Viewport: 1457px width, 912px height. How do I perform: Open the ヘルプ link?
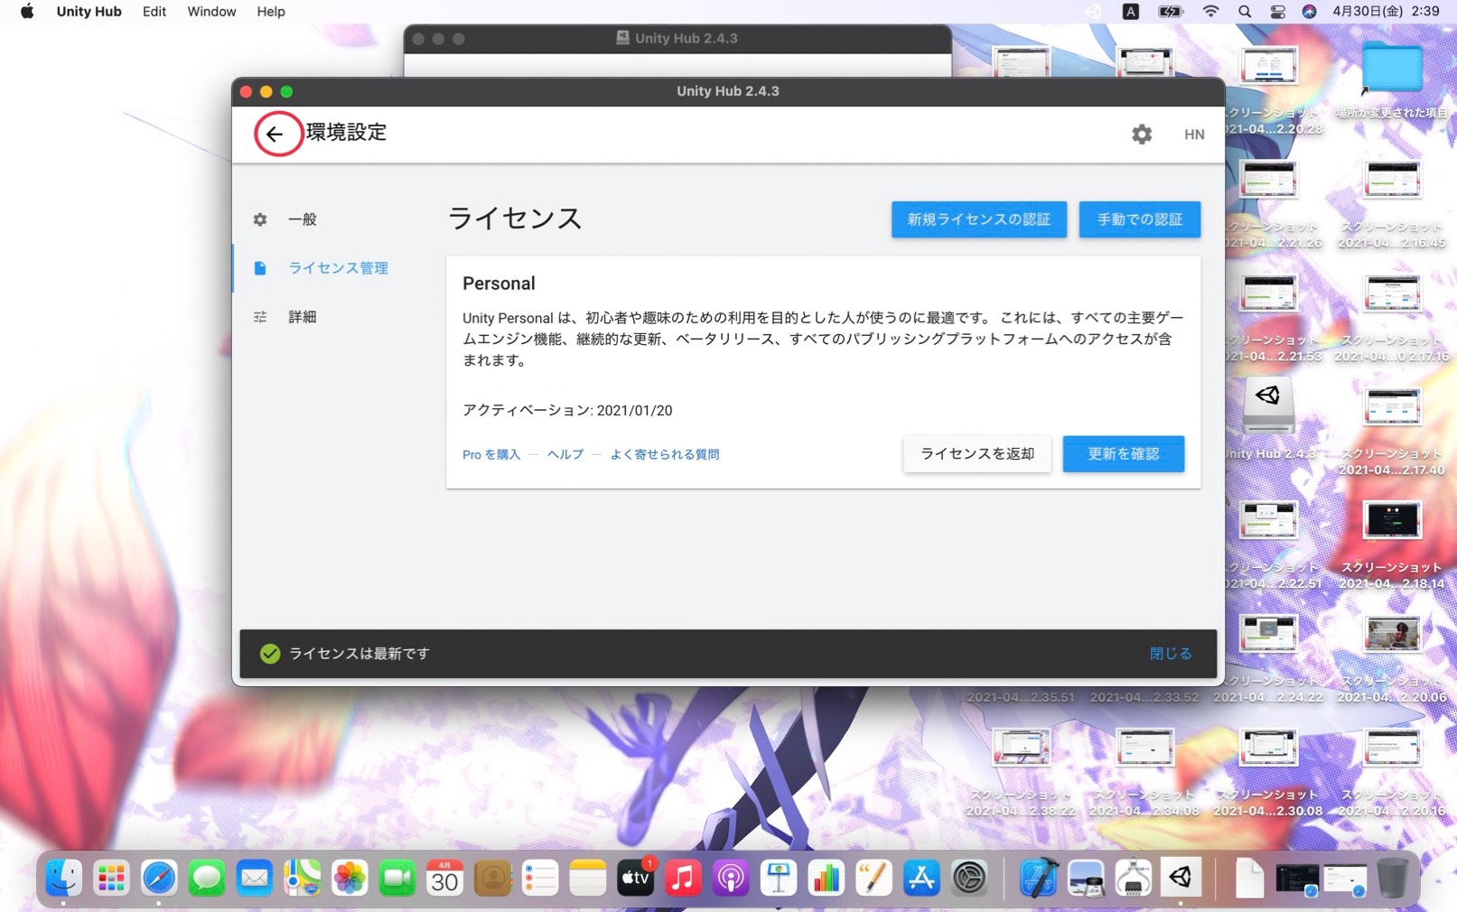point(565,454)
